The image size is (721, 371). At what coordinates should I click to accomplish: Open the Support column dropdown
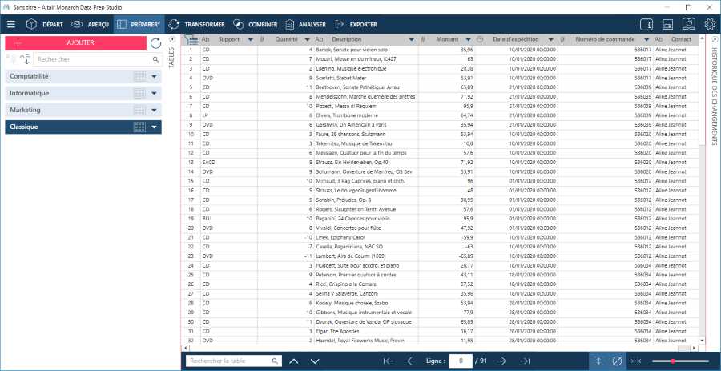250,39
